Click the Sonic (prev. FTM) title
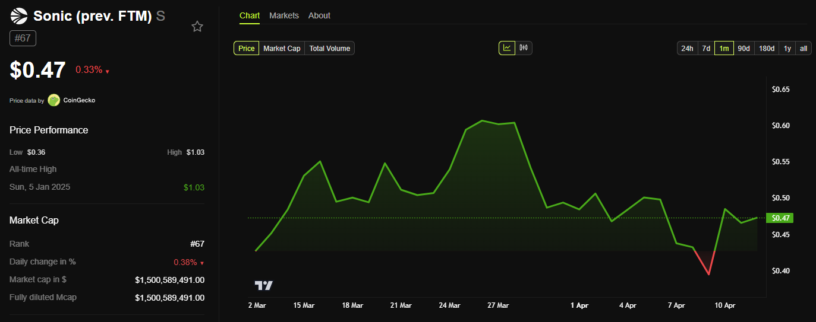The height and width of the screenshot is (322, 816). click(x=93, y=16)
